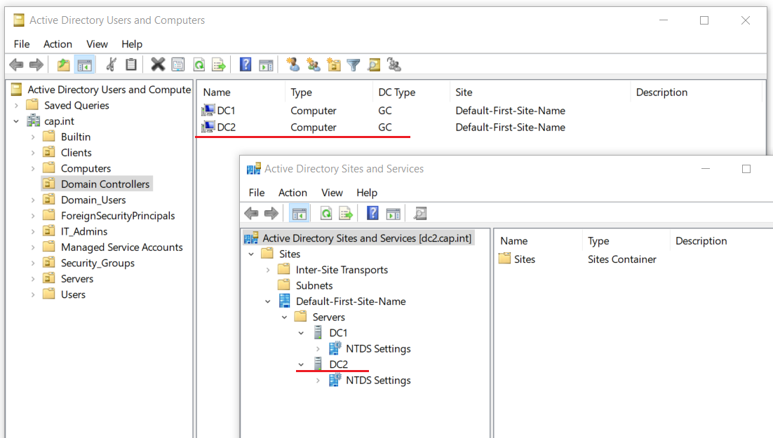The width and height of the screenshot is (773, 438).
Task: Click Help icon in Sites and Services toolbar
Action: (372, 213)
